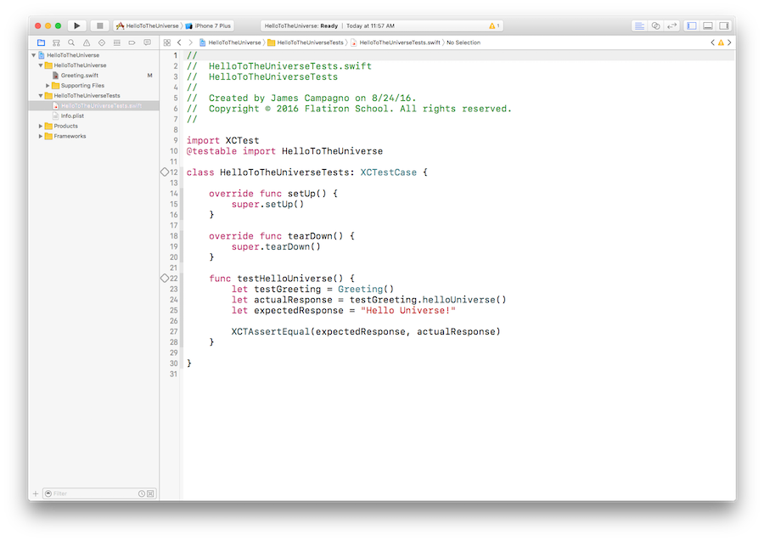Click HelloToTheUniverseTests.swift in jump bar
The image size is (764, 541).
coord(395,43)
